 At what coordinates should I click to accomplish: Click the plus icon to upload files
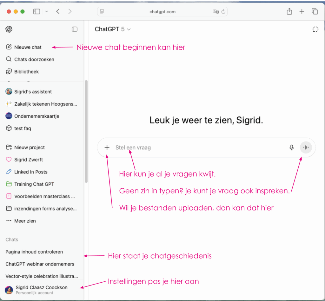(x=107, y=147)
